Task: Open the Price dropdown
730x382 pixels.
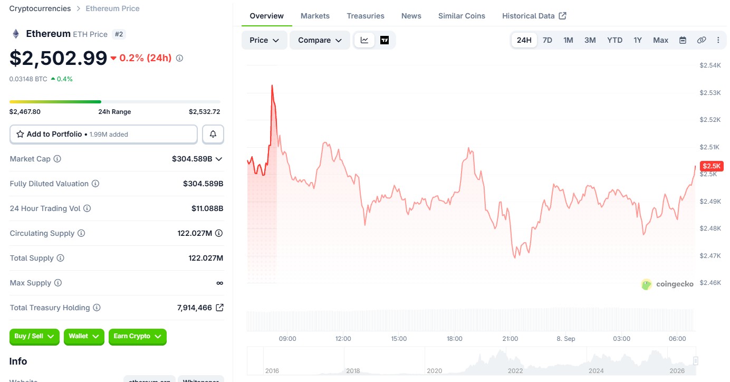Action: pyautogui.click(x=264, y=40)
